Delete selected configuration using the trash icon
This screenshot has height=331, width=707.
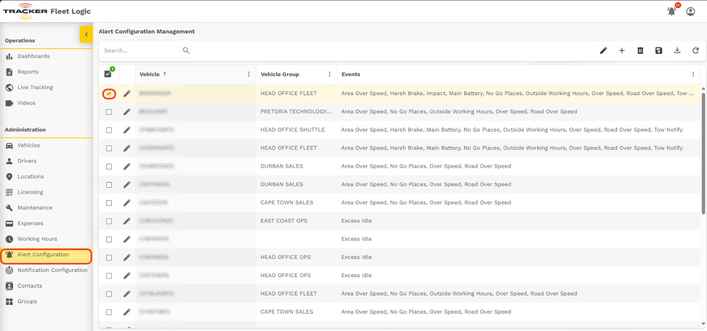[x=640, y=51]
